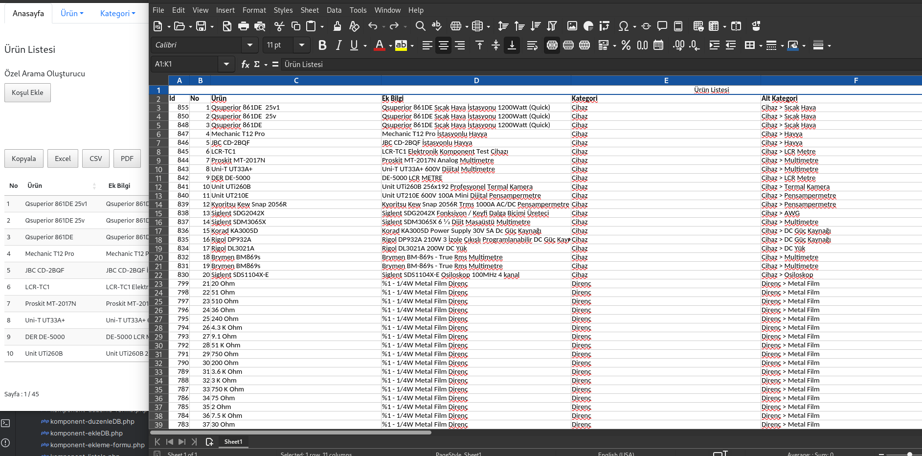
Task: Toggle Align Right
Action: click(x=460, y=46)
